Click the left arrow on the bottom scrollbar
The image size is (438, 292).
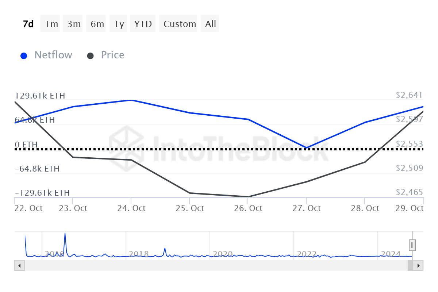[x=19, y=266]
